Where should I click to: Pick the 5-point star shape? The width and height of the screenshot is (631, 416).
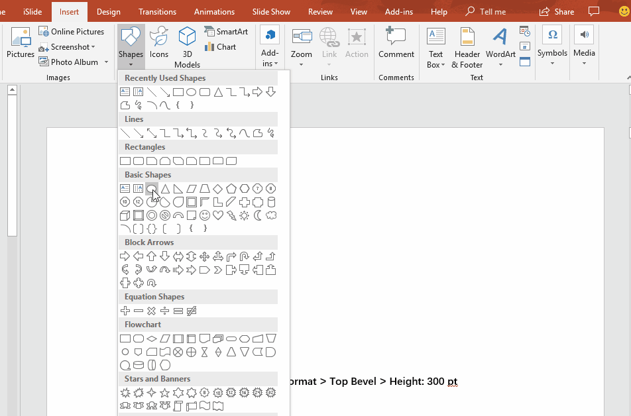[164, 393]
